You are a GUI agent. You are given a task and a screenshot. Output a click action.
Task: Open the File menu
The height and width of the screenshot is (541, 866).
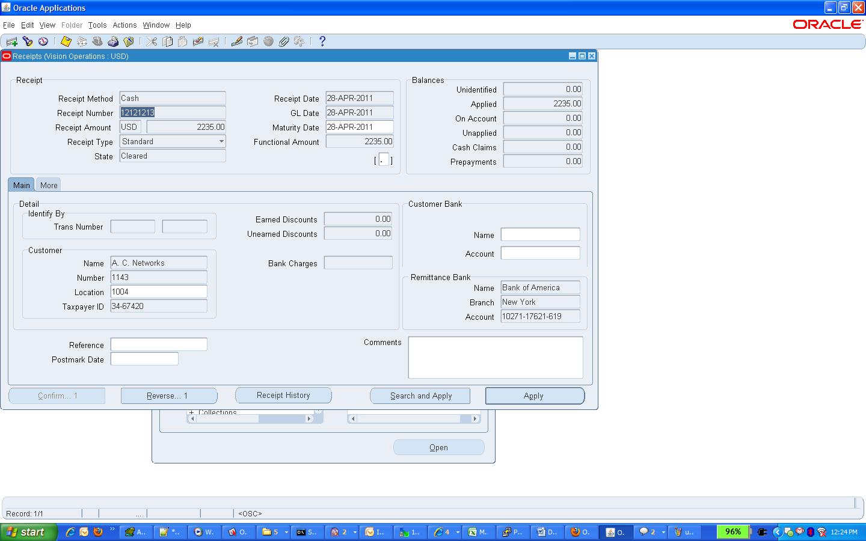coord(9,25)
